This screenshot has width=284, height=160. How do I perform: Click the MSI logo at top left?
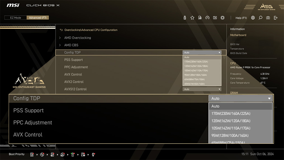13,5
